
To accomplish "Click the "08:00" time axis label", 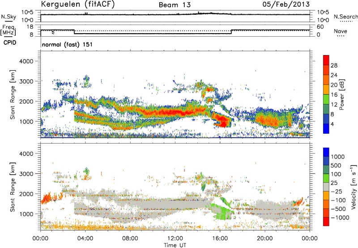I will 130,239.
